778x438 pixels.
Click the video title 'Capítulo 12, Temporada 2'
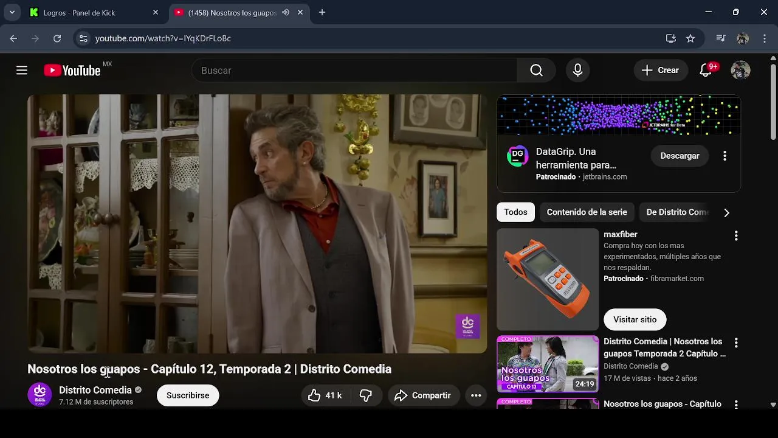221,369
